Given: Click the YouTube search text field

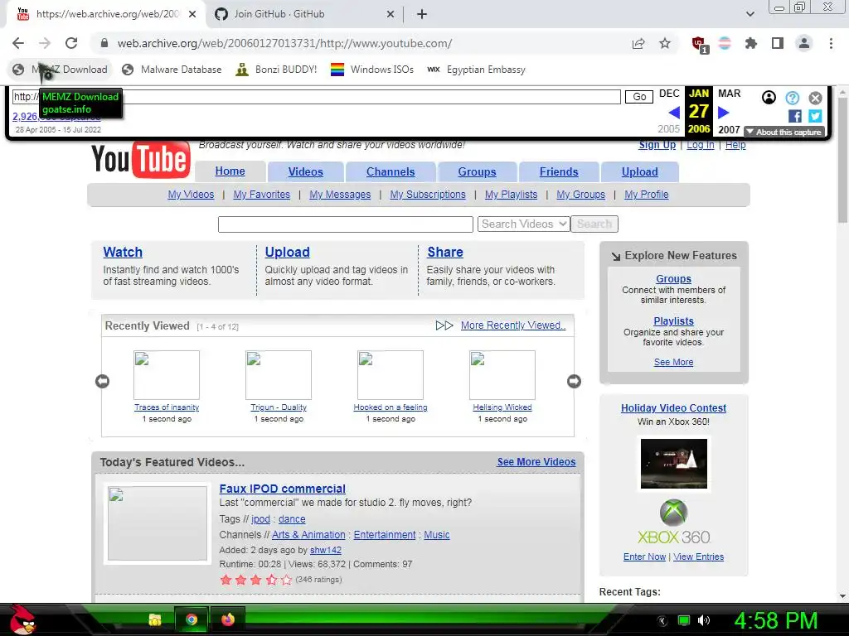Looking at the screenshot, I should pyautogui.click(x=346, y=224).
